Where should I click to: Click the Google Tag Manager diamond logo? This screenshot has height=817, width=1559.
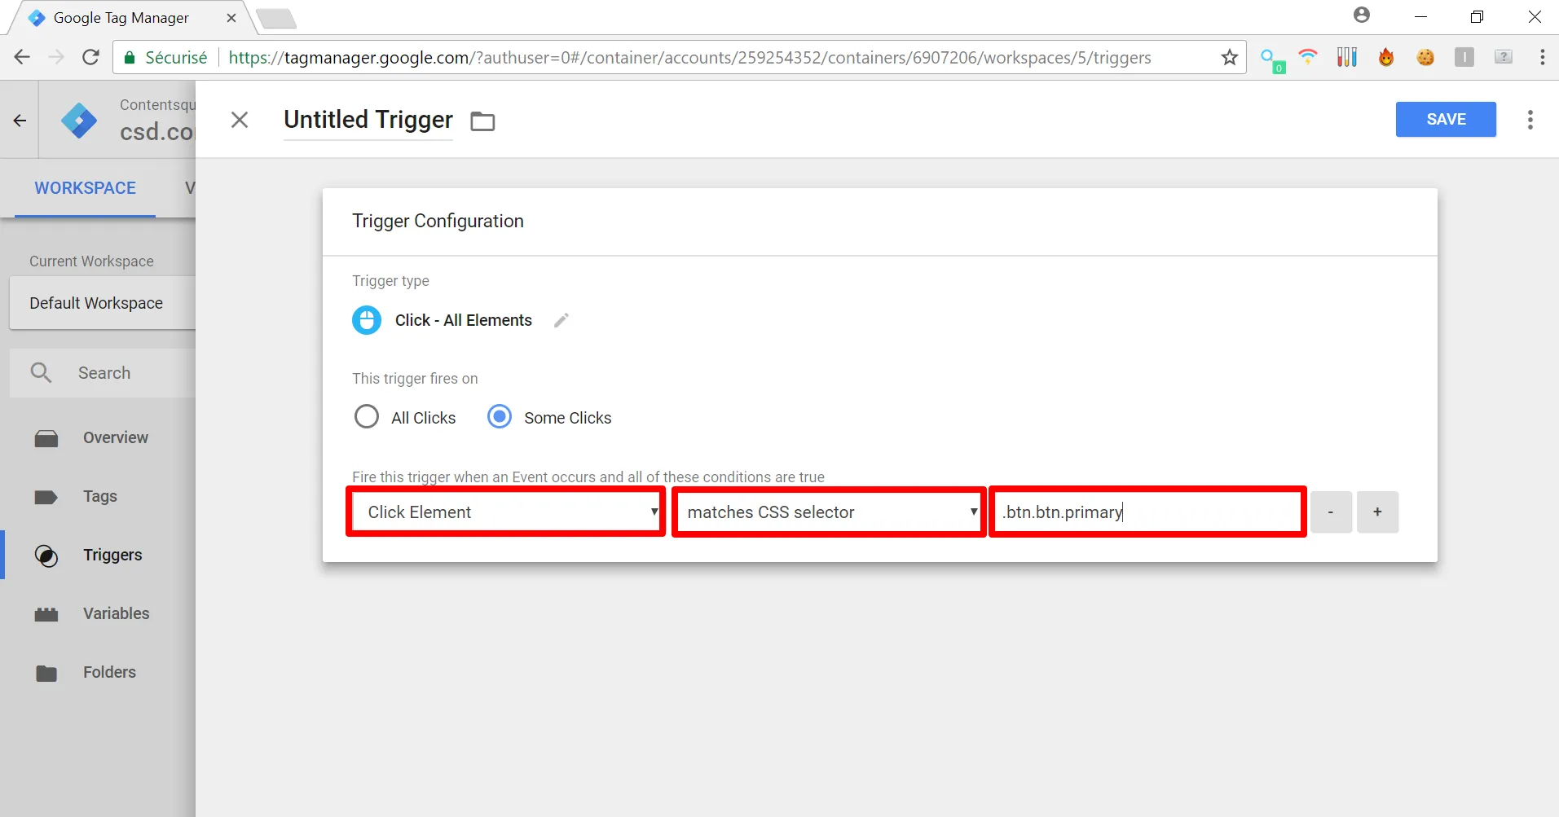pyautogui.click(x=79, y=121)
